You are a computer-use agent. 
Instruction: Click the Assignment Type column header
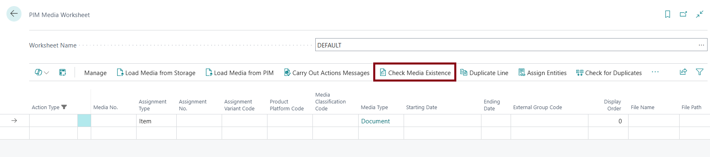tap(152, 105)
